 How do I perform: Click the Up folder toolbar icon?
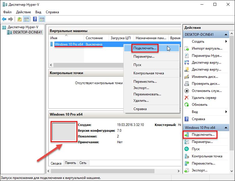pos(20,19)
